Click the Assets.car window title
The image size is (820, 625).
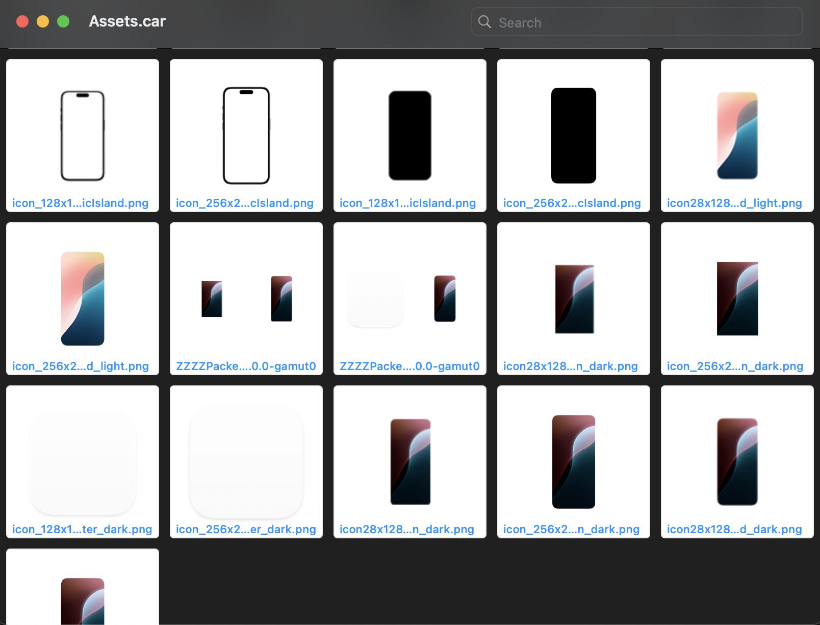click(127, 21)
